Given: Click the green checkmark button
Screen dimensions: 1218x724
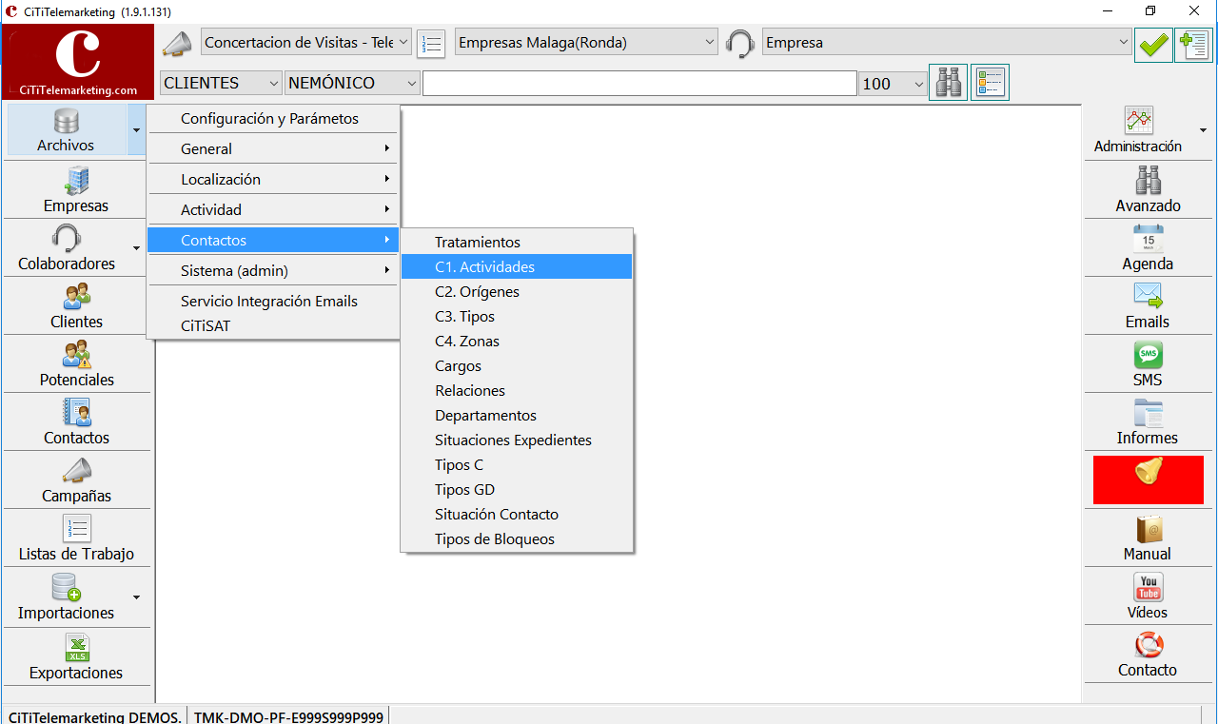Looking at the screenshot, I should [1153, 44].
